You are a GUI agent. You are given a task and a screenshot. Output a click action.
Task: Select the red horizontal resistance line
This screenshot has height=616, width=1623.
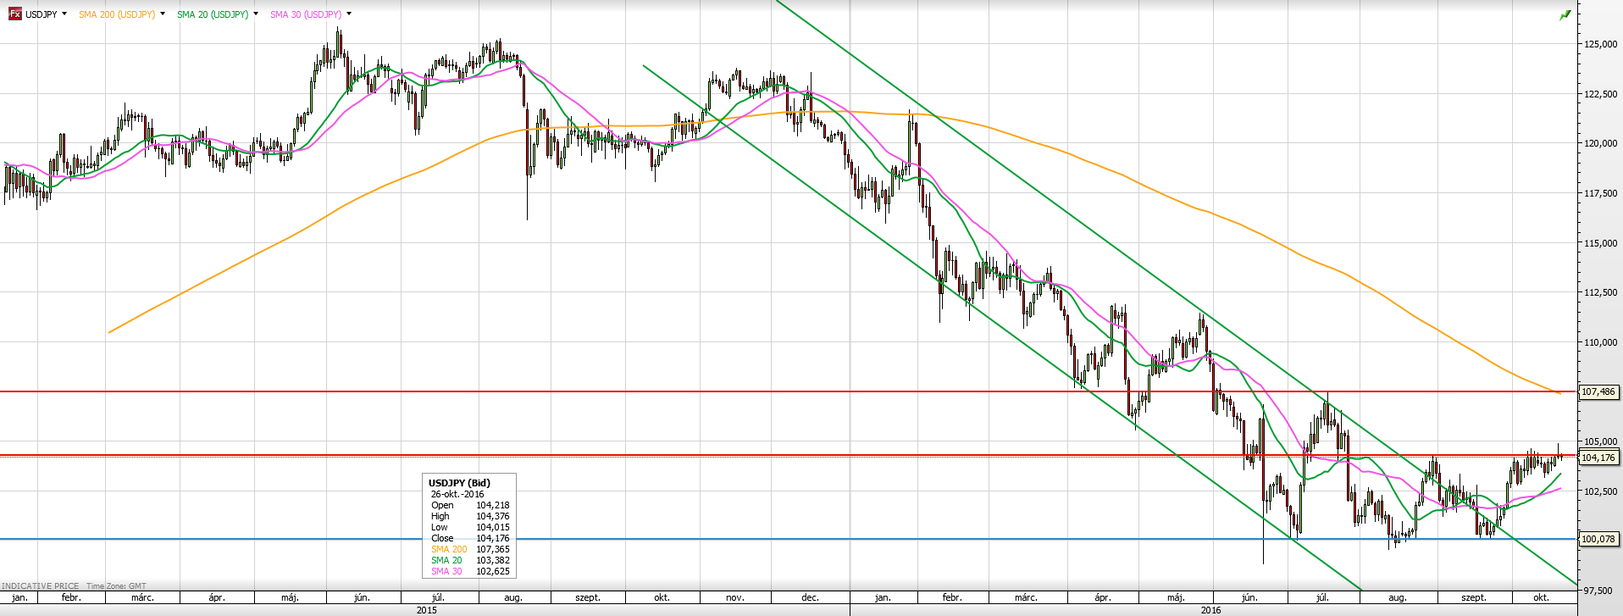pyautogui.click(x=593, y=391)
